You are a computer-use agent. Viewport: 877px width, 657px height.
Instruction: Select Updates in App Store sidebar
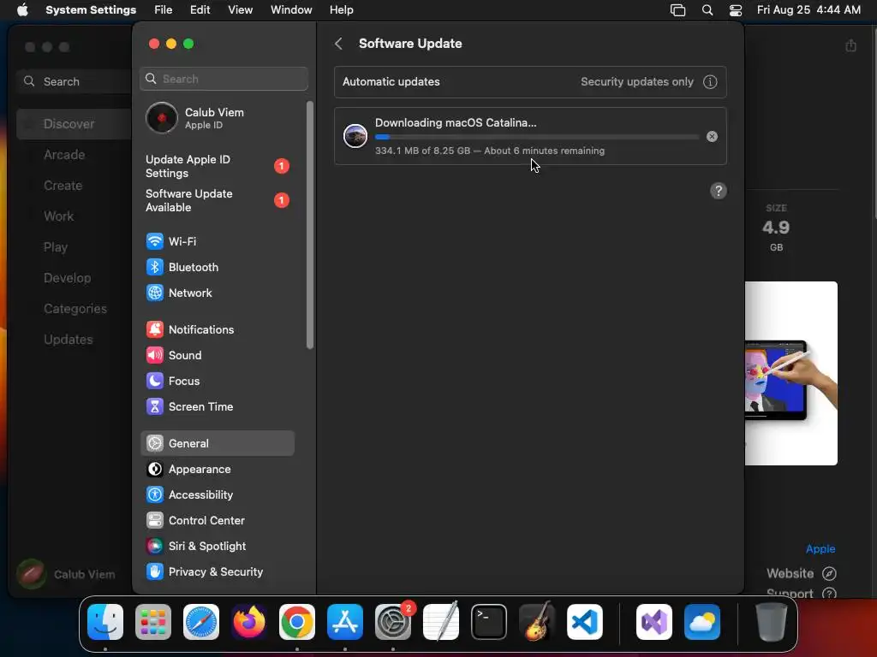coord(69,339)
